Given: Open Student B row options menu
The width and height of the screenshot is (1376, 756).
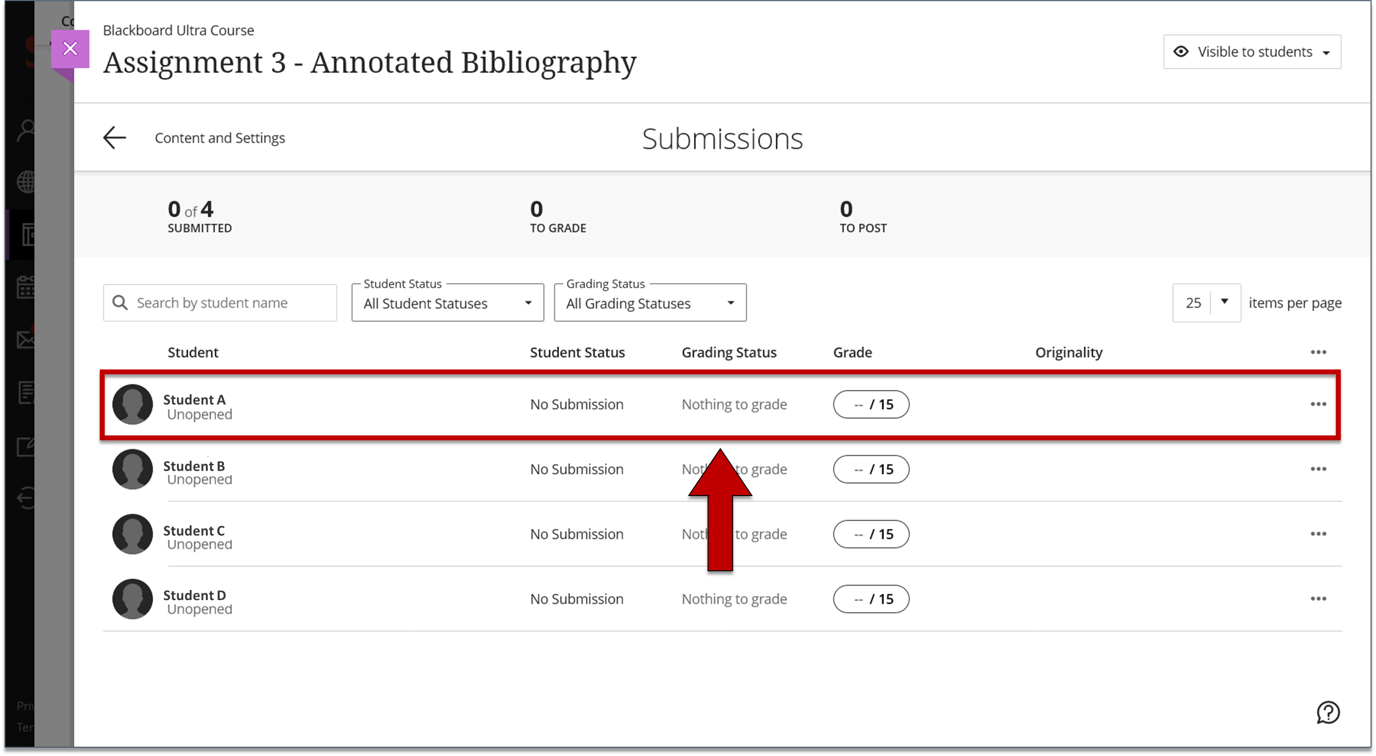Looking at the screenshot, I should [x=1318, y=469].
